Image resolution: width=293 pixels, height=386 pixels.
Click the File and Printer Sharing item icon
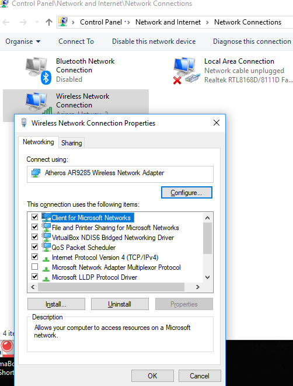46,227
